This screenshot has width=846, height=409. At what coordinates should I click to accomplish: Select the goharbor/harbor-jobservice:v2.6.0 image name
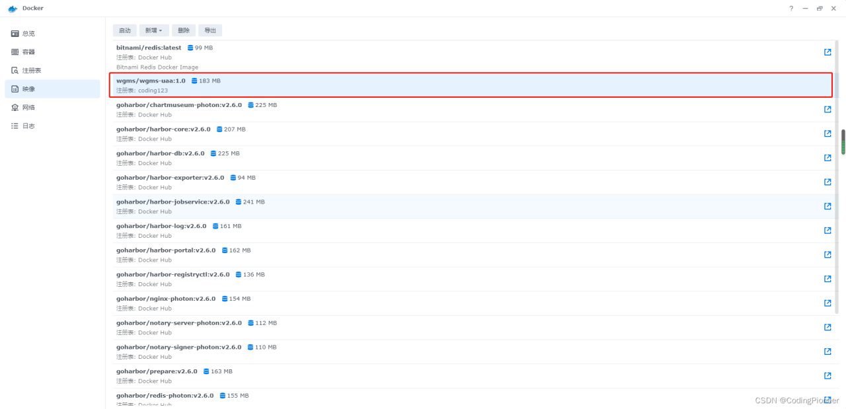pos(173,202)
